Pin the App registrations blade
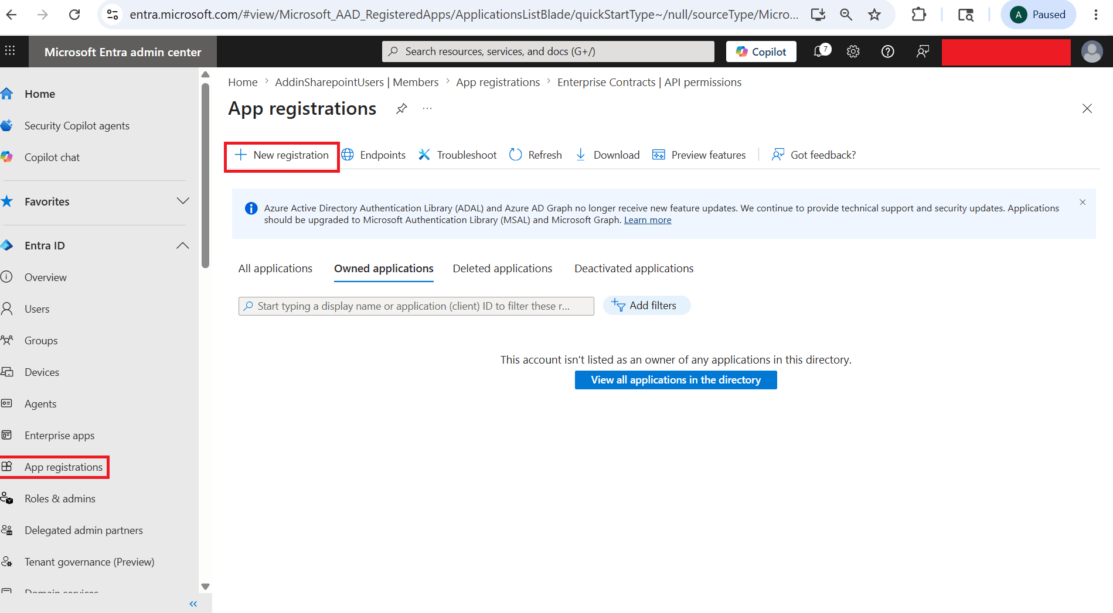 [401, 108]
